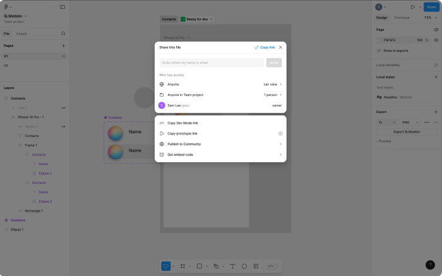The width and height of the screenshot is (442, 276).
Task: Open local variables settings icon
Action: (436, 65)
